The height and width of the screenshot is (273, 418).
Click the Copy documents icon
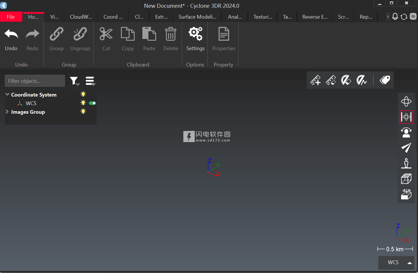click(128, 34)
